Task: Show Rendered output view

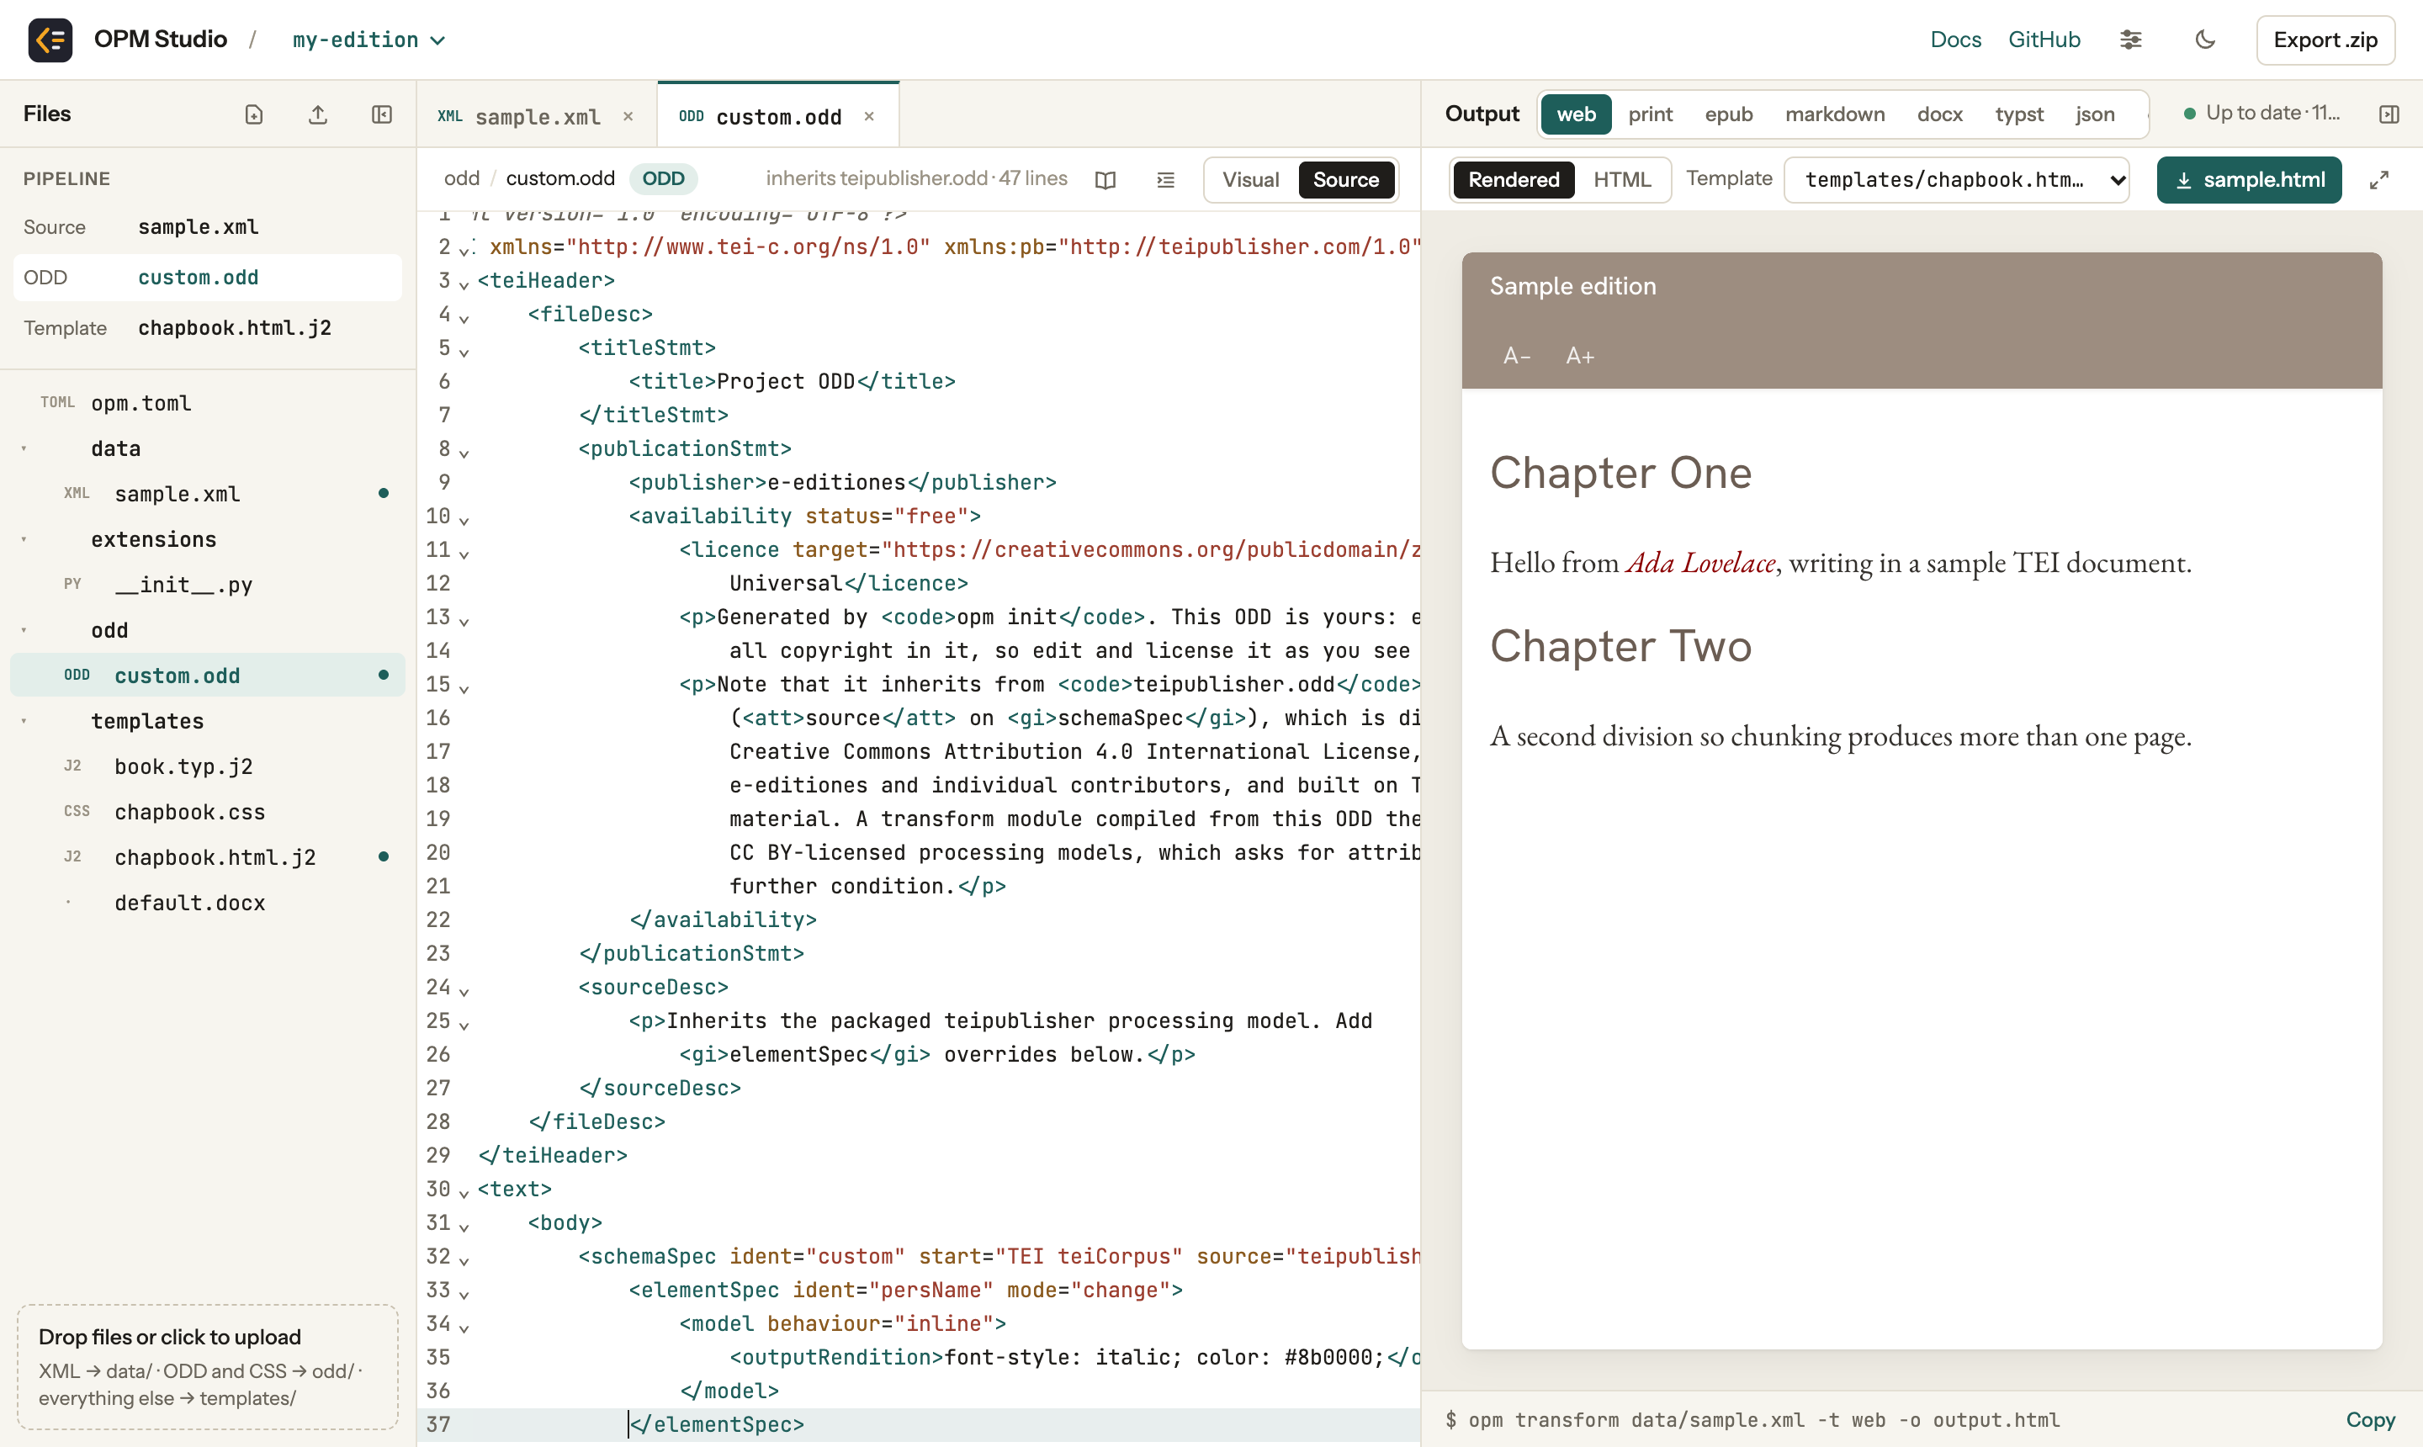Action: [1514, 179]
